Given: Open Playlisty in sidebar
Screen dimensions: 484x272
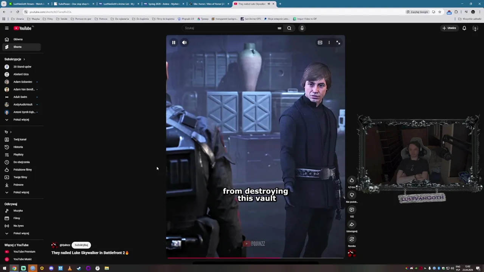Looking at the screenshot, I should click(x=21, y=155).
